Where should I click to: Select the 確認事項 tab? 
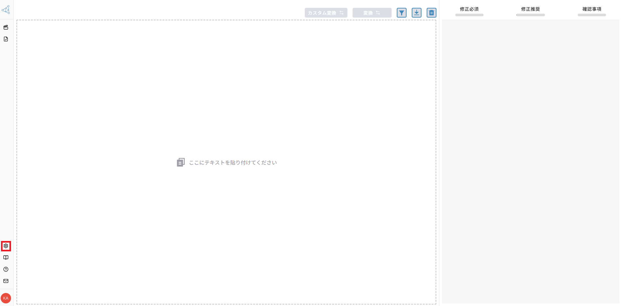(x=591, y=9)
